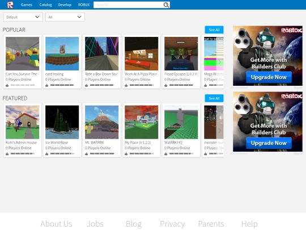Click the WatRBX HQ title
This screenshot has height=230, width=306.
[x=173, y=143]
